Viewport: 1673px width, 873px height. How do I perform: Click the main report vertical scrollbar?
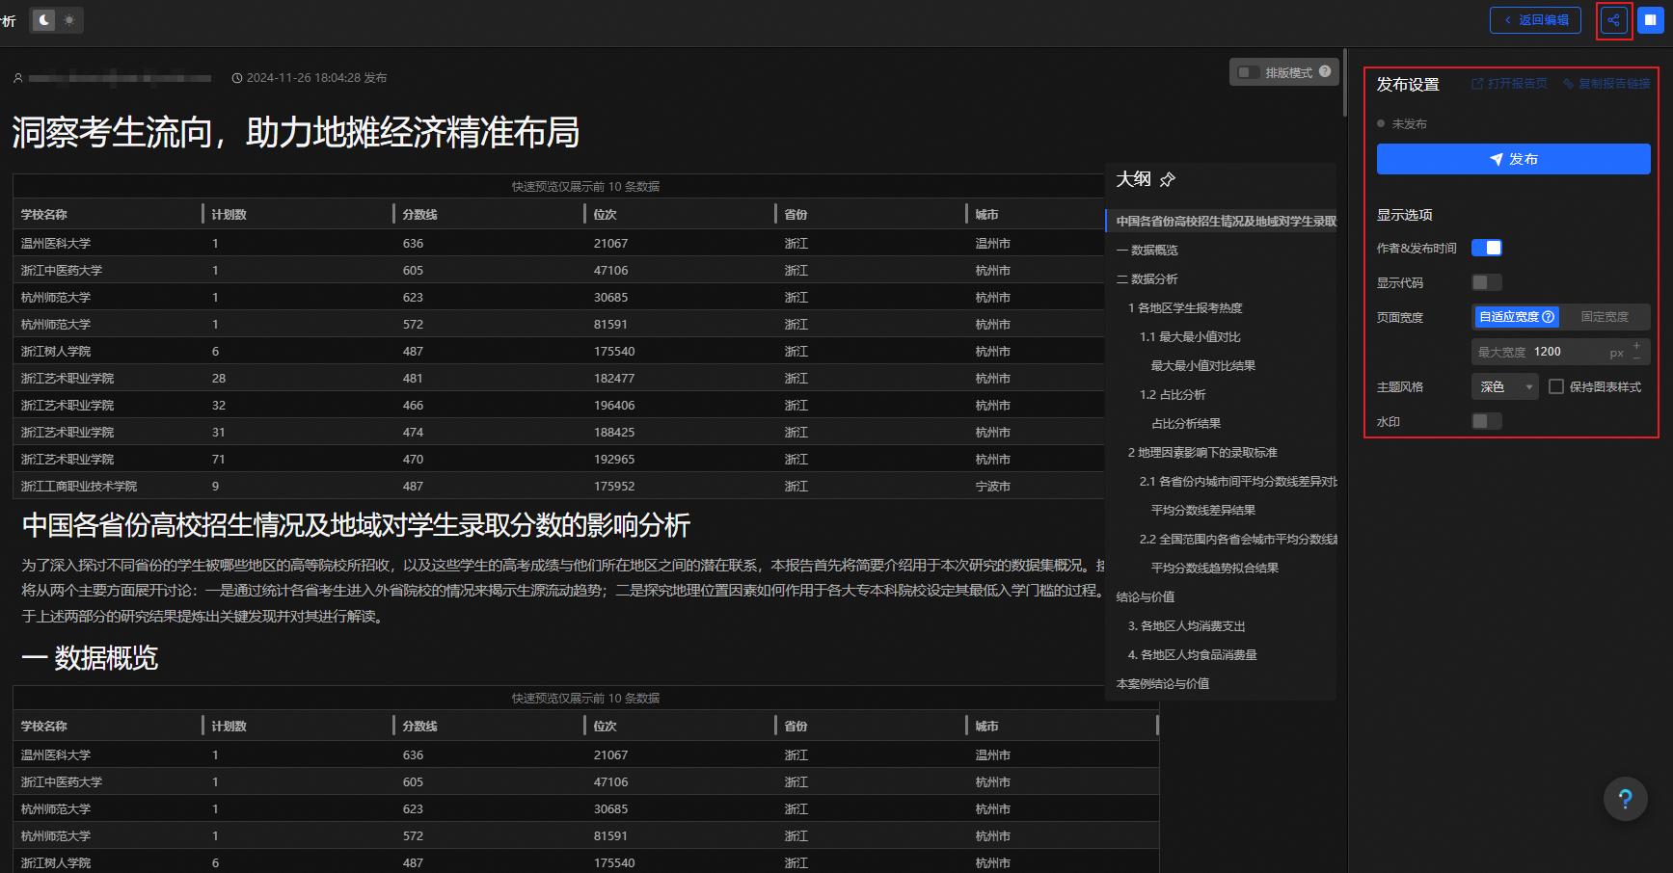point(1344,83)
